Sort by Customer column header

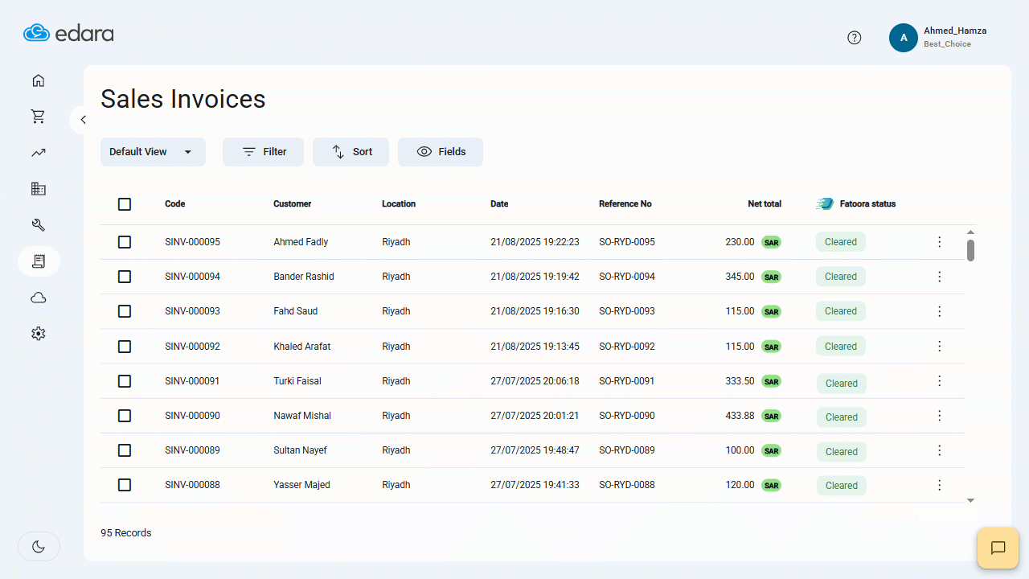pyautogui.click(x=292, y=204)
